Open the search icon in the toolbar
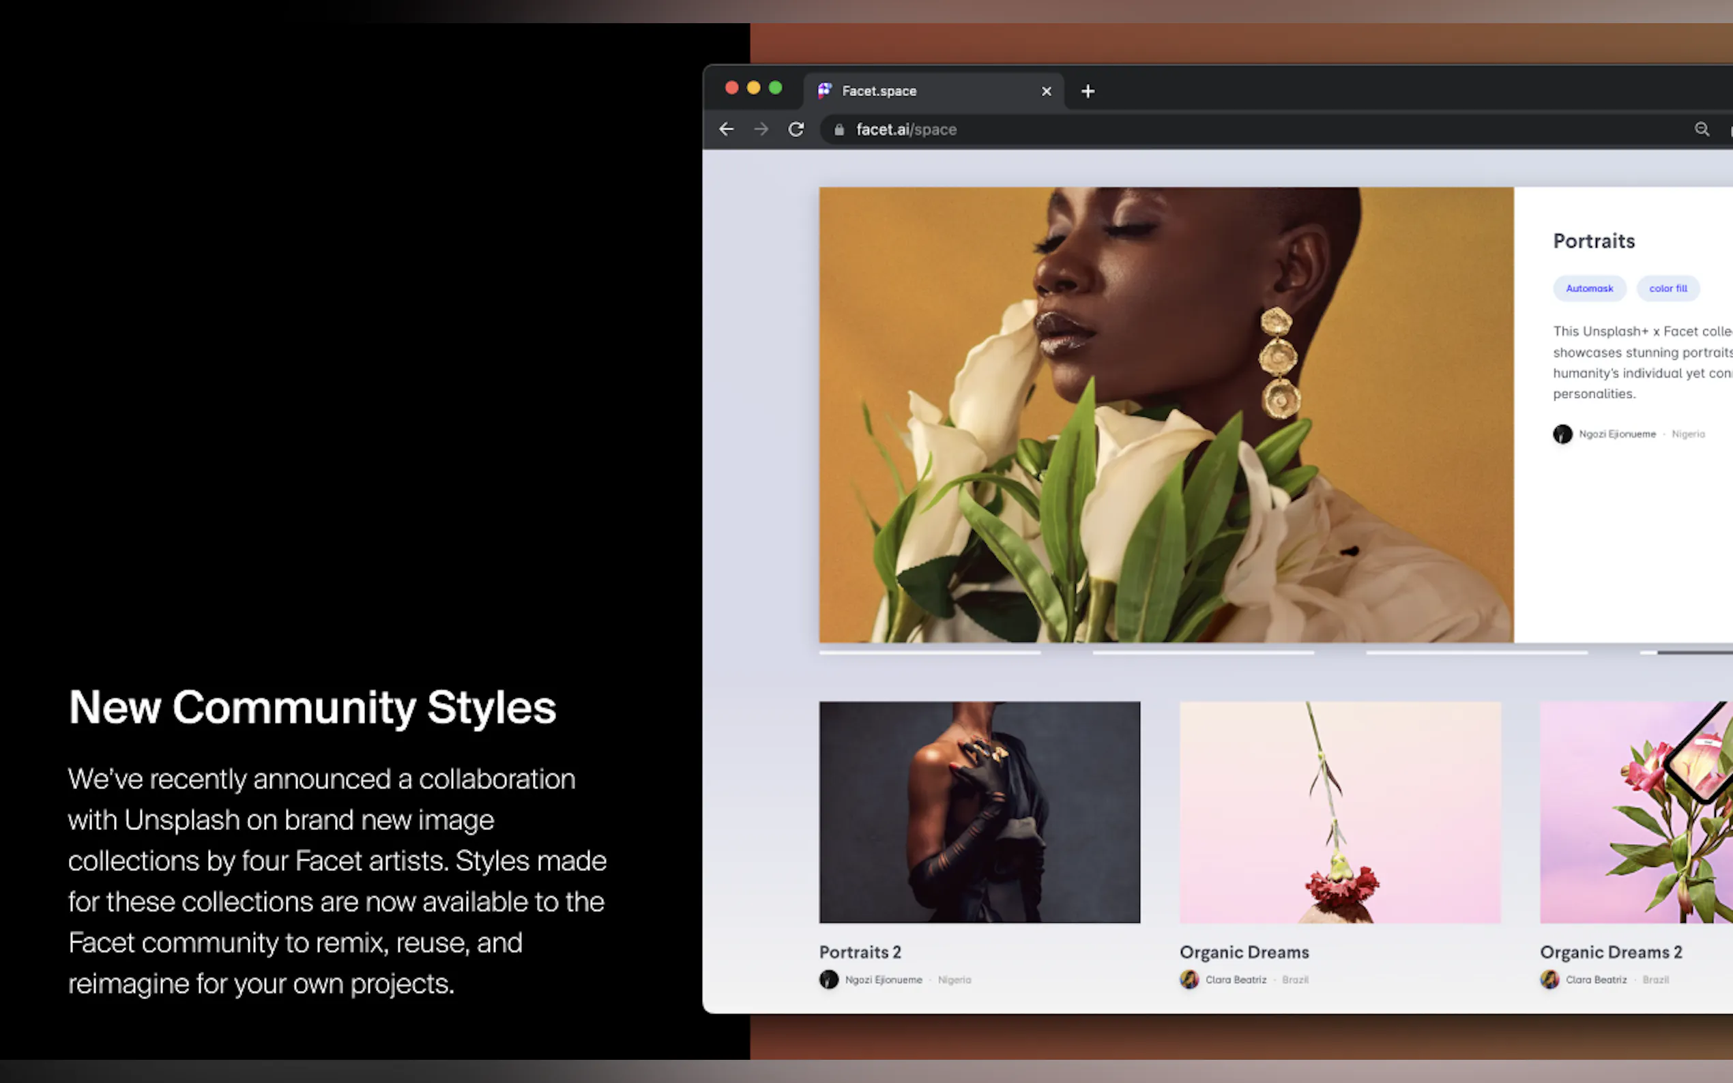1733x1083 pixels. [1703, 130]
